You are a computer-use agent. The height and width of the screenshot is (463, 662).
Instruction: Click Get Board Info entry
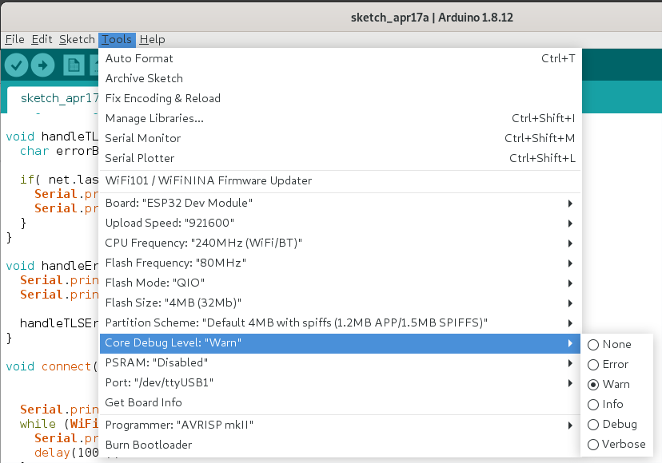tap(341, 402)
